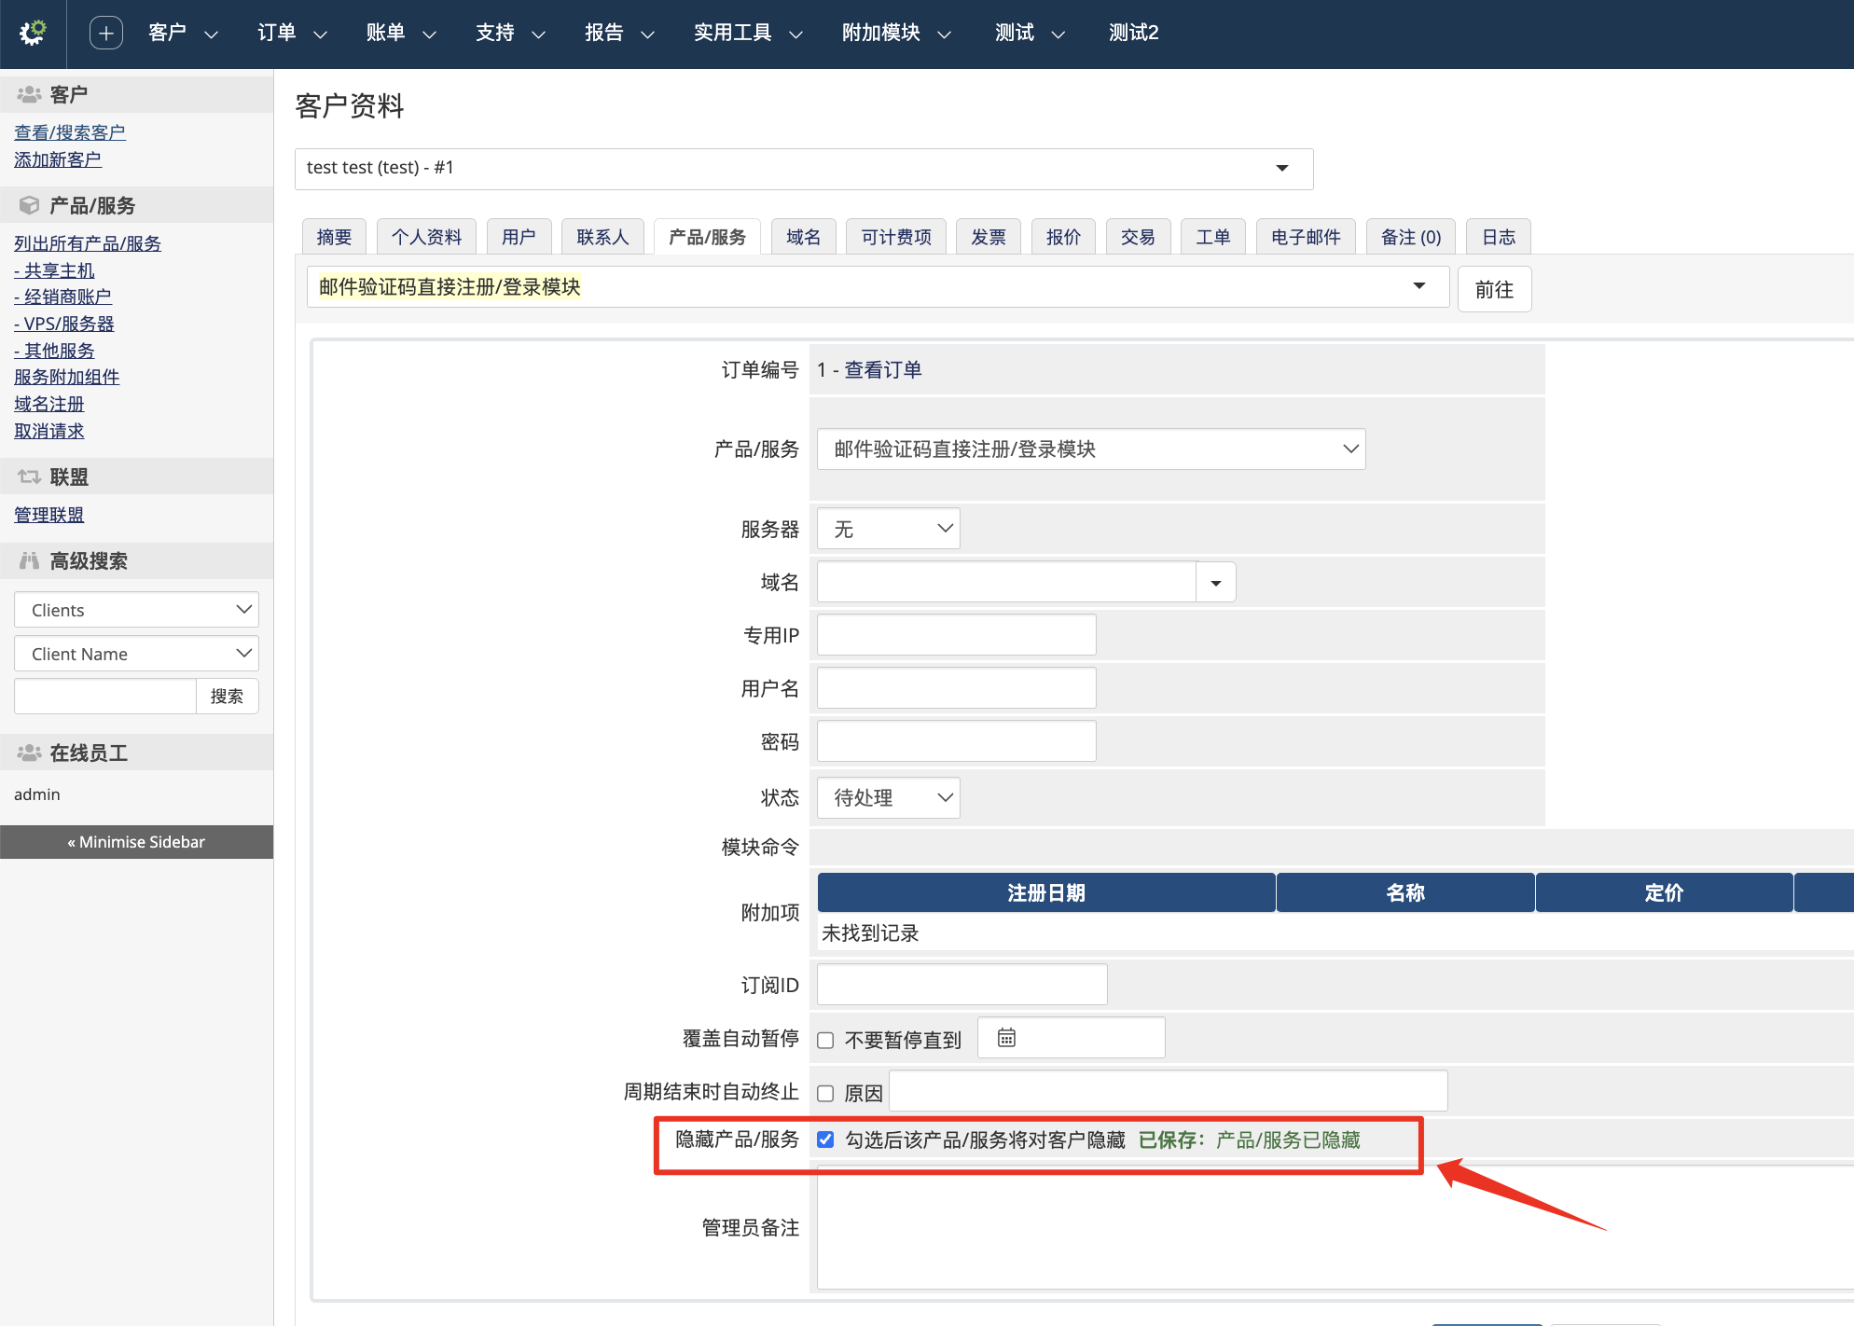
Task: Click the 在线员工 sidebar people icon
Action: (x=29, y=753)
